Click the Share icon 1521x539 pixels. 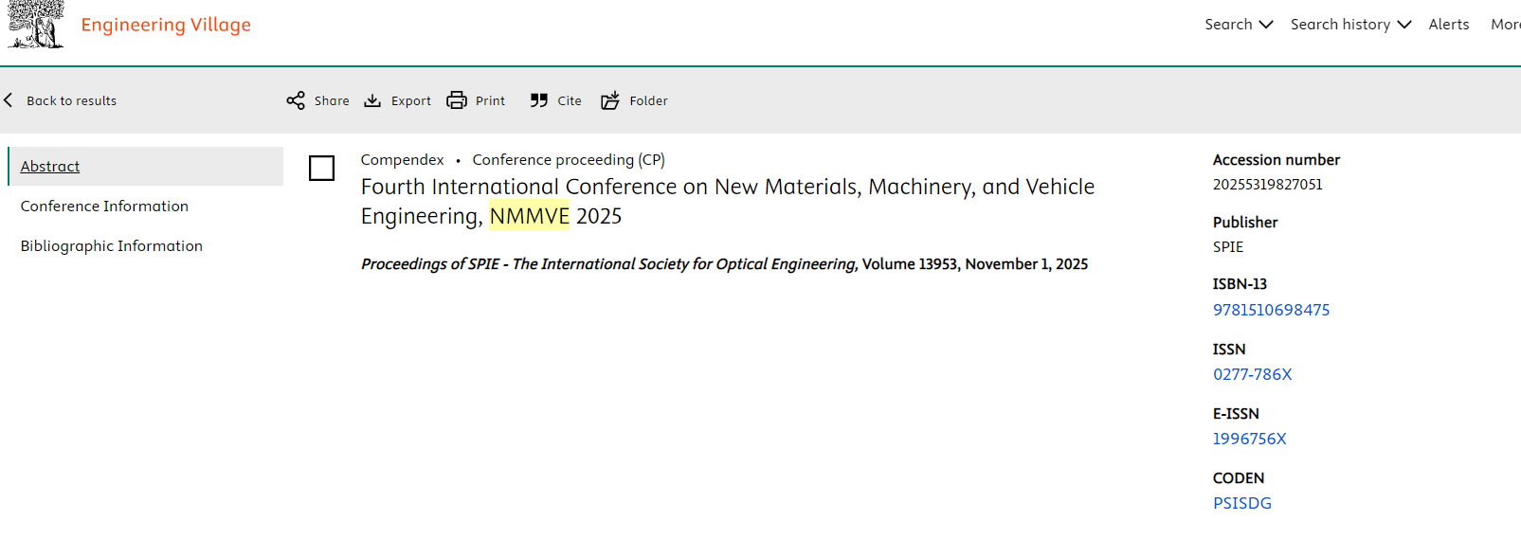[296, 100]
